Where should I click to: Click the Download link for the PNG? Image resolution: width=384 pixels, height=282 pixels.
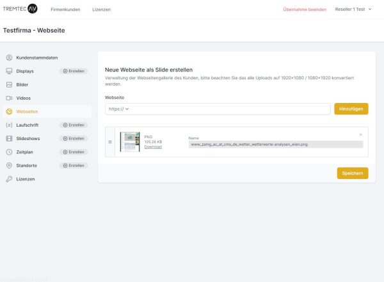point(153,146)
